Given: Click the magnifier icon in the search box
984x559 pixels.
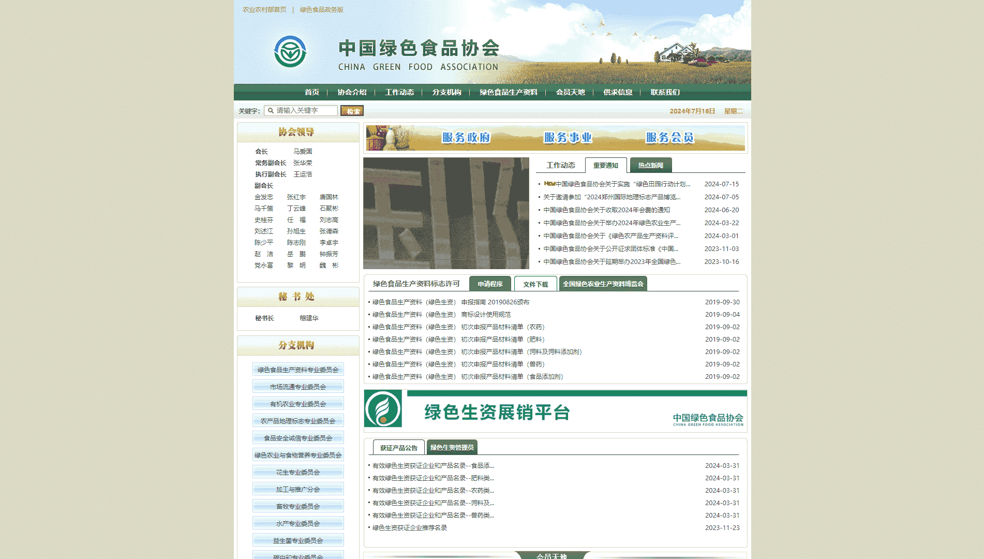Looking at the screenshot, I should tap(271, 111).
